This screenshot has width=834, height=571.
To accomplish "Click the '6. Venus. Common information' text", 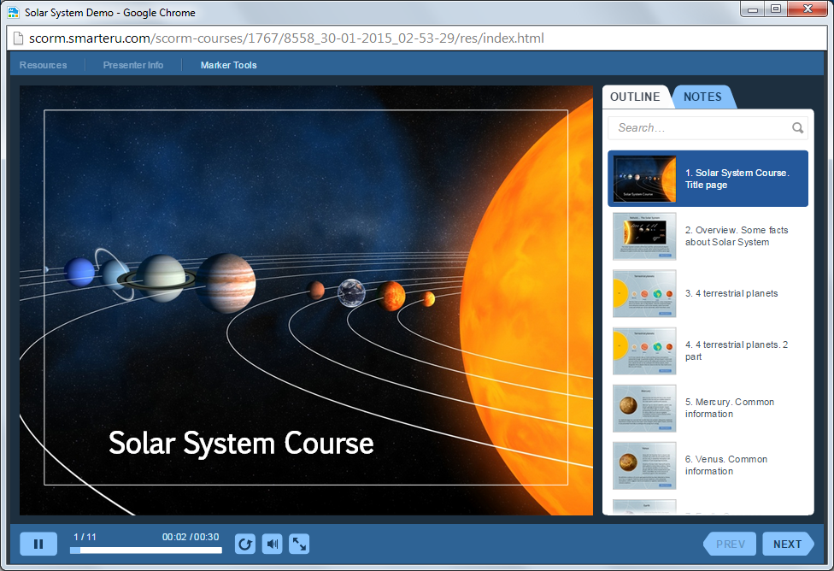I will (726, 466).
